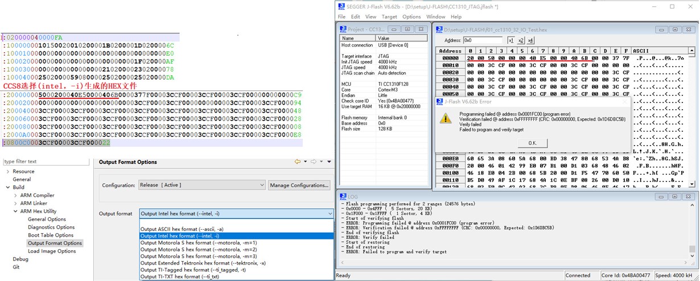Image resolution: width=700 pixels, height=281 pixels.
Task: Select x1 byte display width button
Action: coord(510,40)
